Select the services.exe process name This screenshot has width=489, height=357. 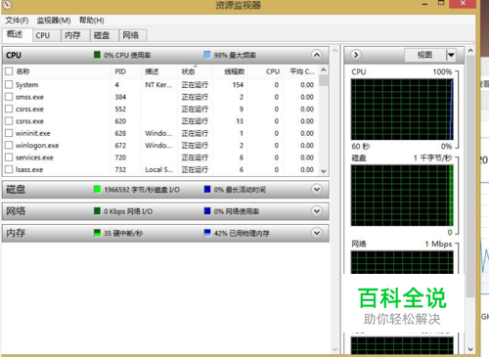pyautogui.click(x=34, y=157)
